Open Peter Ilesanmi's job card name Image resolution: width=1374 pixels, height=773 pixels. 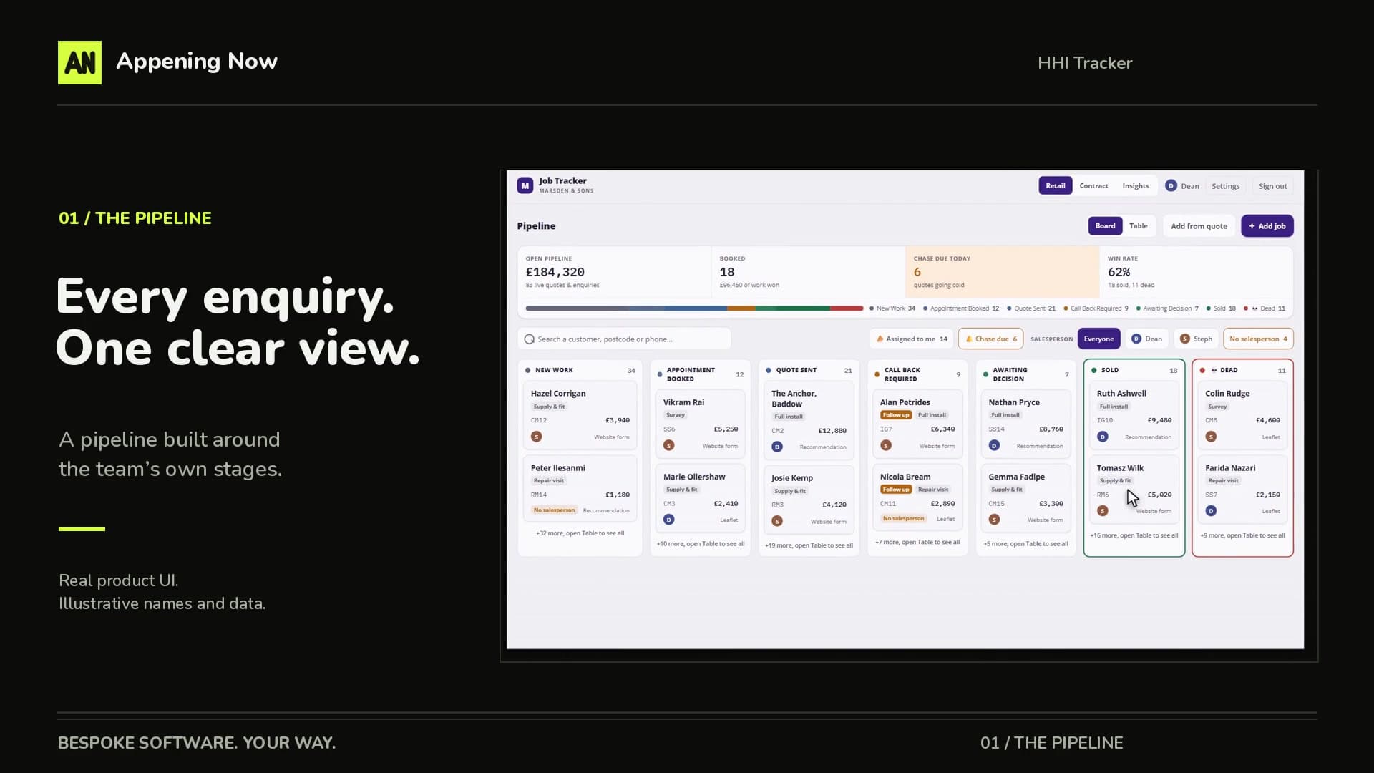point(558,468)
